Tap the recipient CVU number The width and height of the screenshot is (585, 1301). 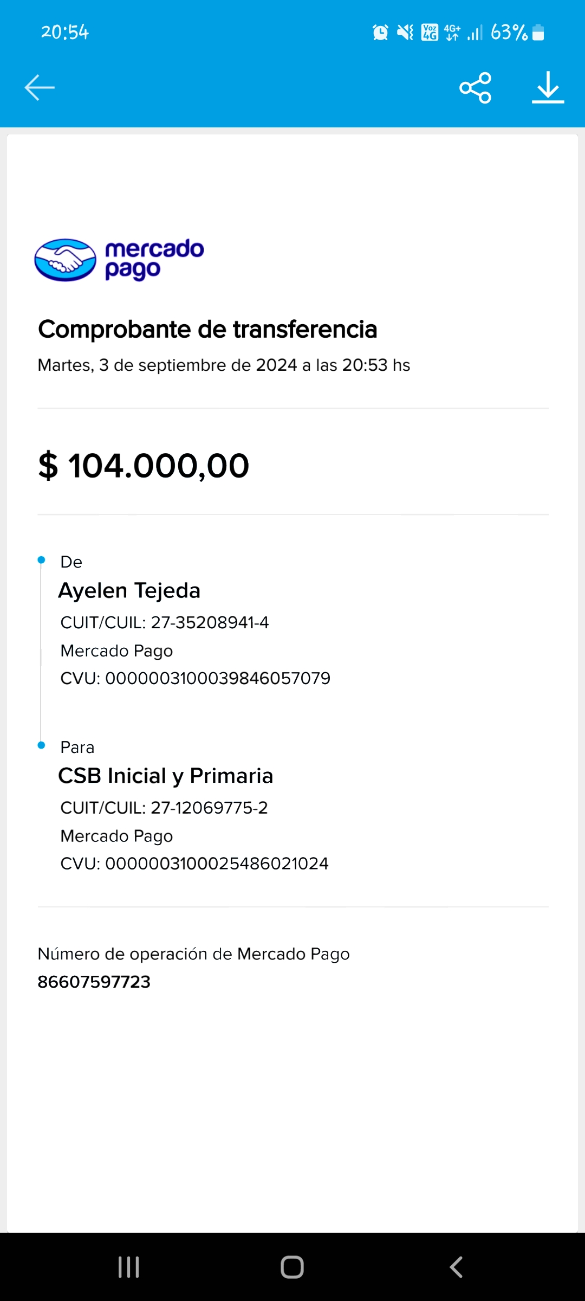click(x=194, y=864)
